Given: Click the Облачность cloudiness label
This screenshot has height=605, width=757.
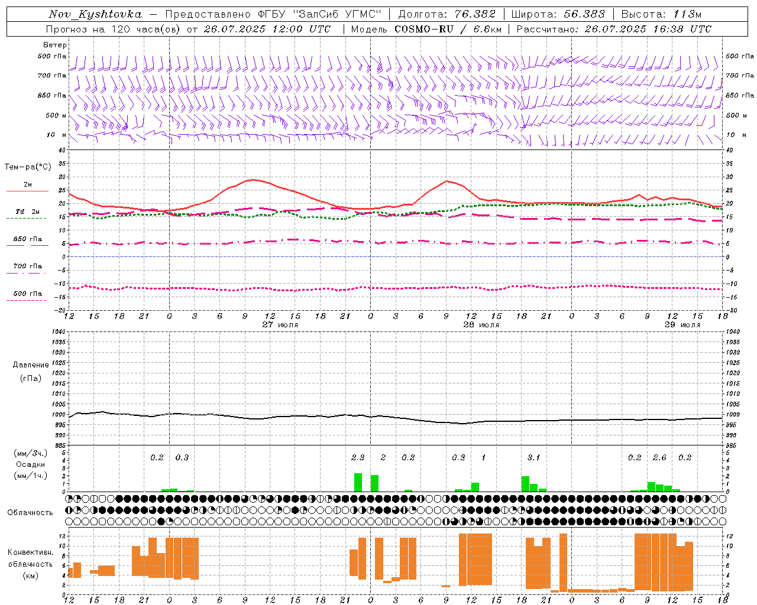Looking at the screenshot, I should (30, 513).
